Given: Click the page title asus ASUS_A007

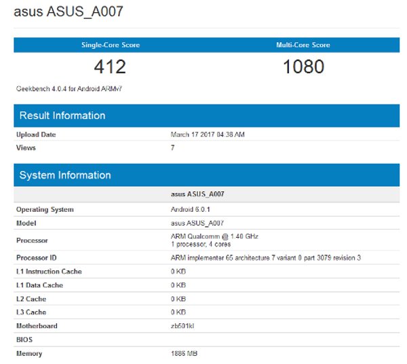Looking at the screenshot, I should (x=69, y=12).
